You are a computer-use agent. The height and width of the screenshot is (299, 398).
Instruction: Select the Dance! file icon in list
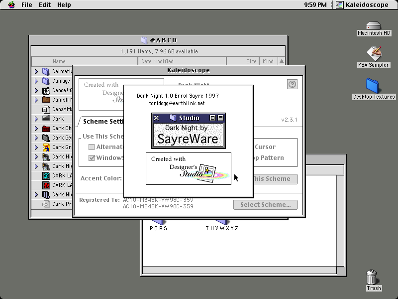[x=46, y=90]
